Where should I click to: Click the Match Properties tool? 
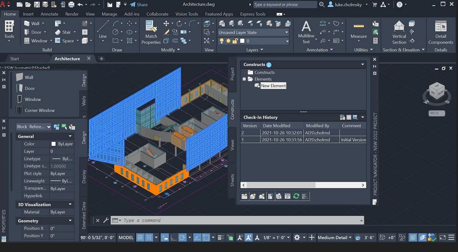coord(151,33)
